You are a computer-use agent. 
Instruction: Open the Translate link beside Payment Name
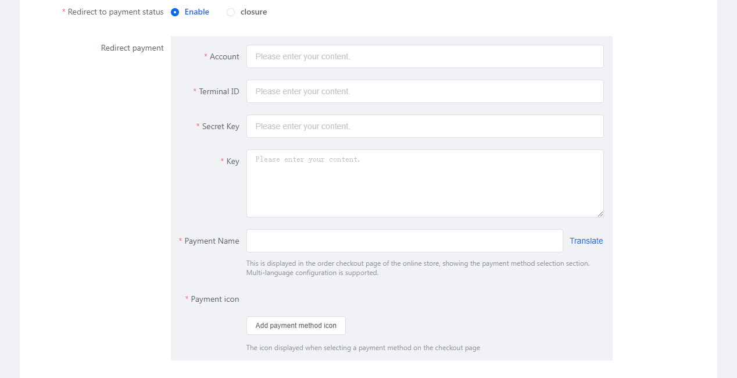[x=586, y=241]
